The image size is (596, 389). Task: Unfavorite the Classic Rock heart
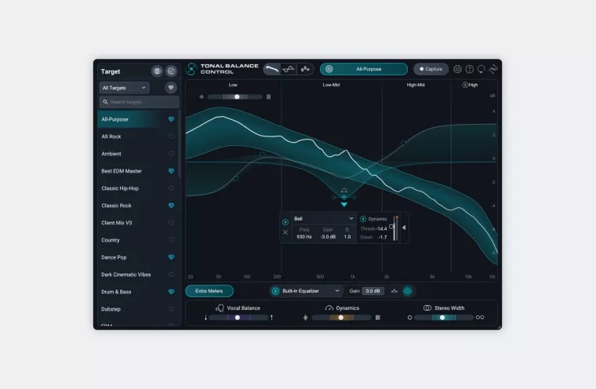pos(171,205)
